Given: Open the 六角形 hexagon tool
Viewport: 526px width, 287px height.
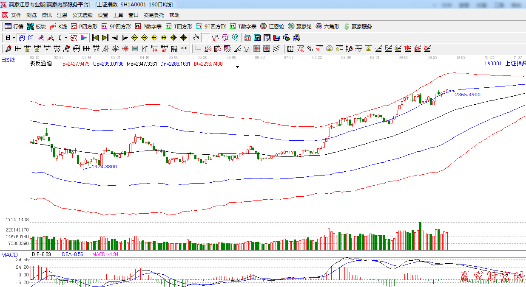Looking at the screenshot, I should tap(327, 26).
